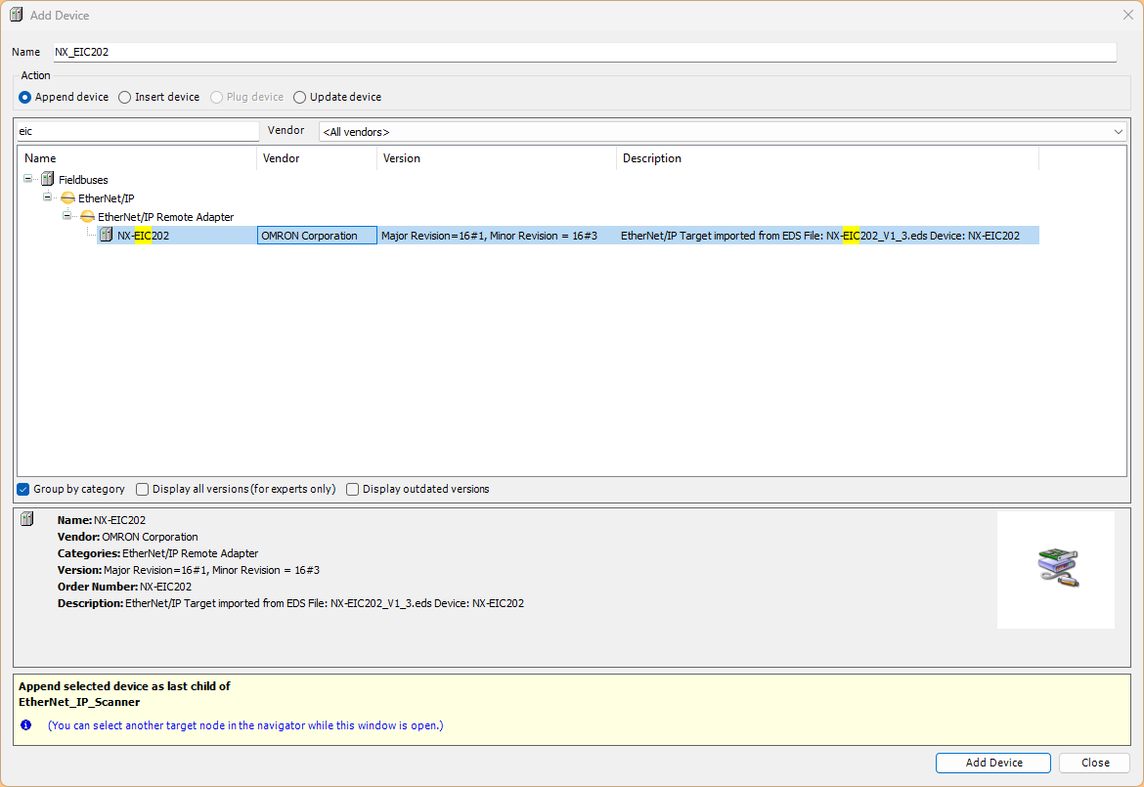The width and height of the screenshot is (1144, 787).
Task: Click the EtherNet/IP node icon
Action: (x=67, y=198)
